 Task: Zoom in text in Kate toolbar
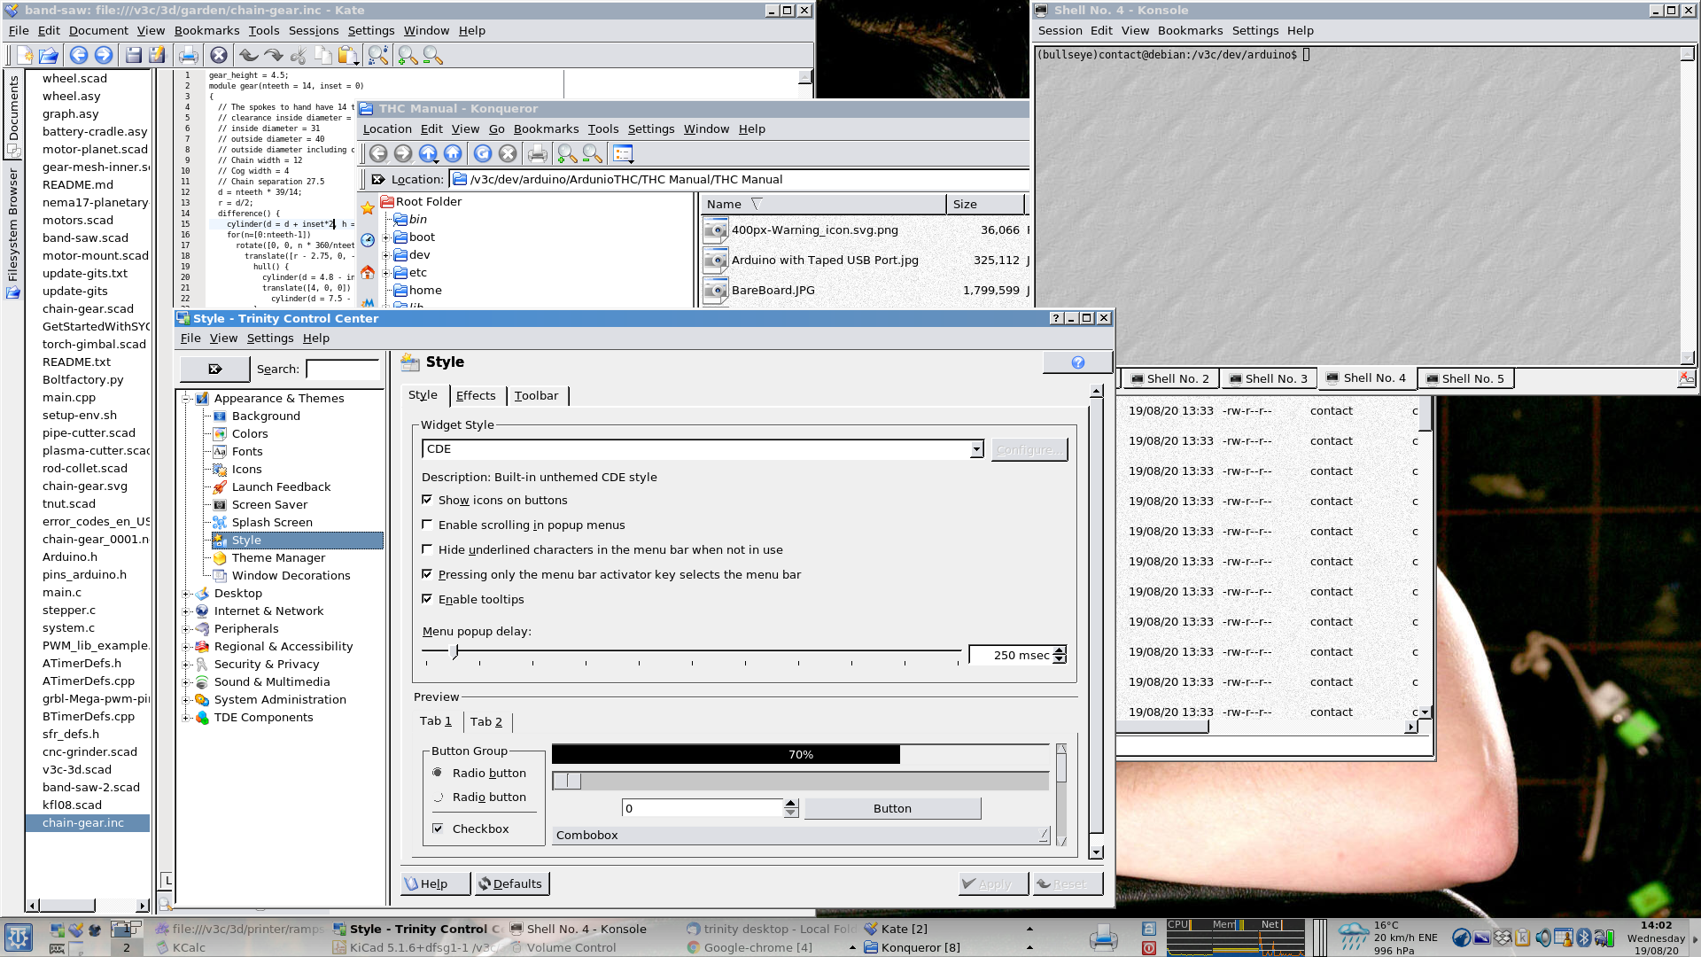pos(408,55)
